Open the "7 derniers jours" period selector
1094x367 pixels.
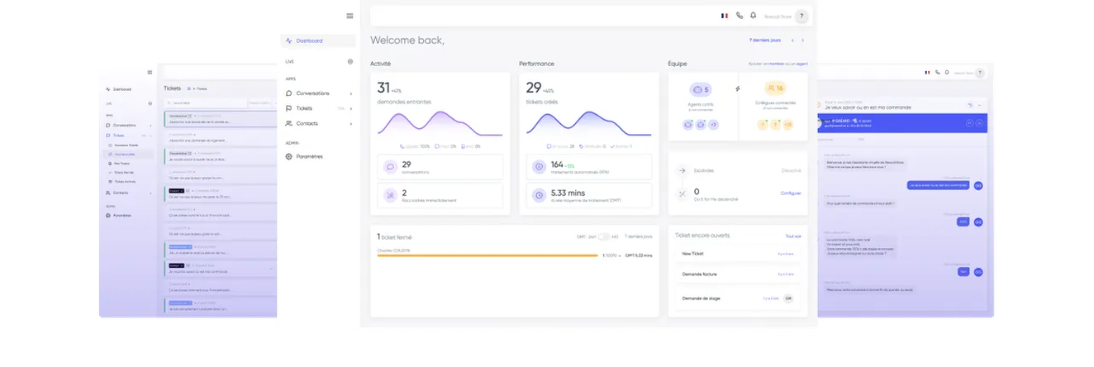tap(764, 40)
